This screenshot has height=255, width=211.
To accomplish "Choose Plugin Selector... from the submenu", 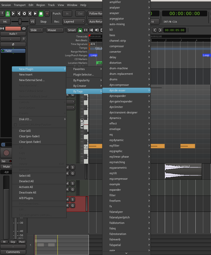I will click(83, 75).
